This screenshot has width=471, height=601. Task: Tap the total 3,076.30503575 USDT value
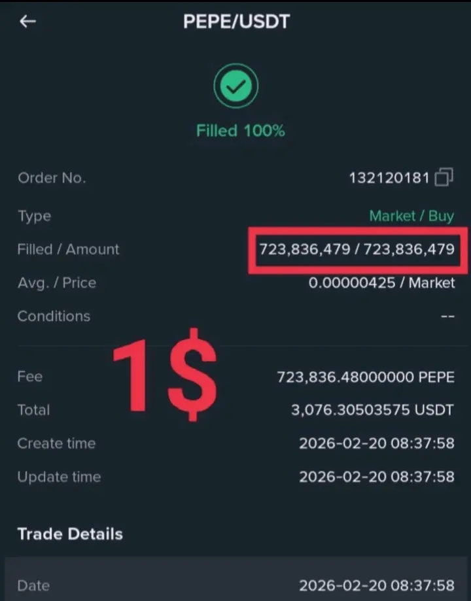coord(372,410)
